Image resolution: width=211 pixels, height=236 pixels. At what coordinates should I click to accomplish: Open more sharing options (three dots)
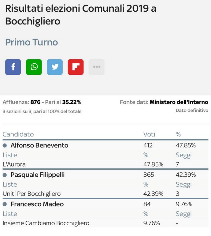tap(97, 67)
